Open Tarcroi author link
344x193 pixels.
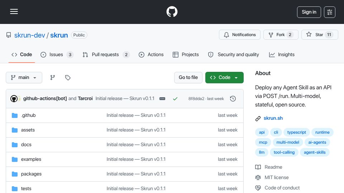[x=85, y=99]
